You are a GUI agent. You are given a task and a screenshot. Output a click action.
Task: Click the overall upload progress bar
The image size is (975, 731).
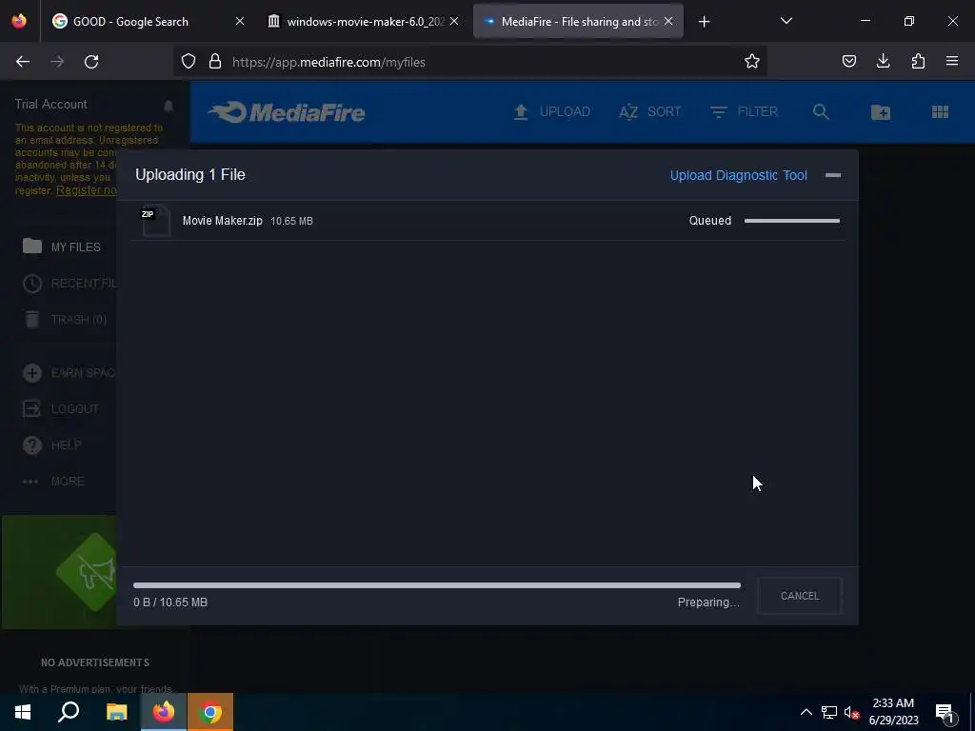point(436,585)
